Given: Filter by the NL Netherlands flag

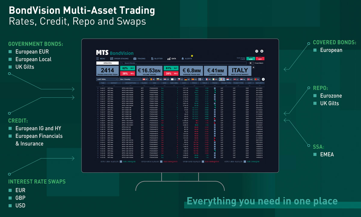Looking at the screenshot, I should [243, 79].
